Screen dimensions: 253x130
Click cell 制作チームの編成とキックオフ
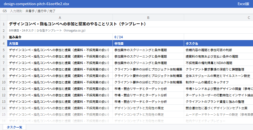219,82
